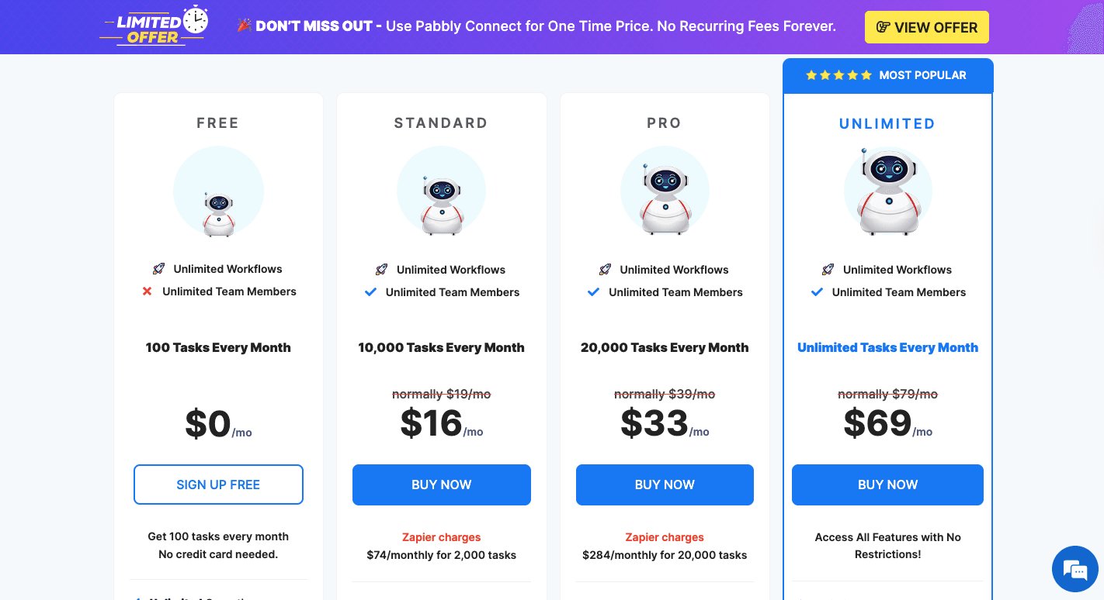The height and width of the screenshot is (600, 1104).
Task: Click the red X beside Free plan's Team Members
Action: pyautogui.click(x=147, y=291)
